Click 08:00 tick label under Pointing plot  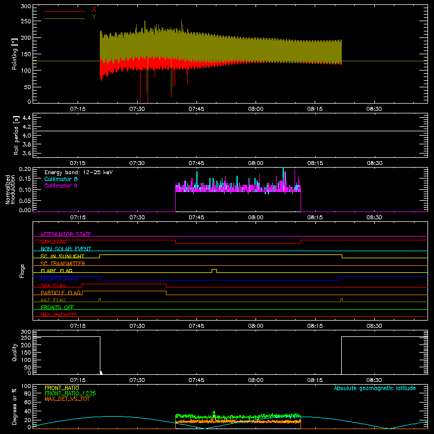pos(256,109)
